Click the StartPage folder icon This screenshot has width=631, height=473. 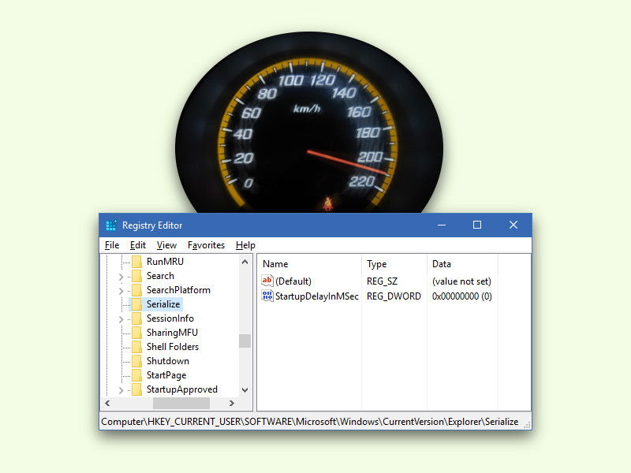click(136, 375)
